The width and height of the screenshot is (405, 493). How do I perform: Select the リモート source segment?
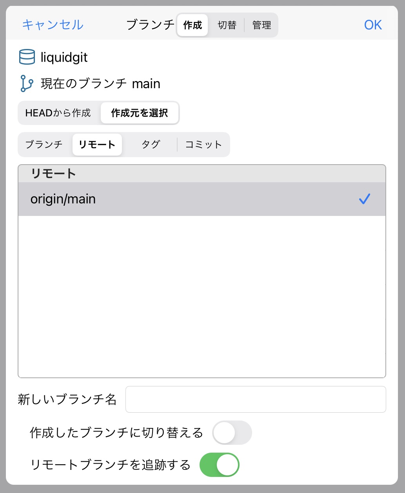[97, 145]
